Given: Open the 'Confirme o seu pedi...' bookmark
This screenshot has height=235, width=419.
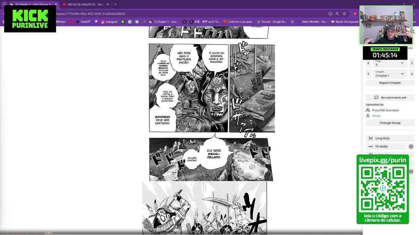Looking at the screenshot, I should (238, 22).
